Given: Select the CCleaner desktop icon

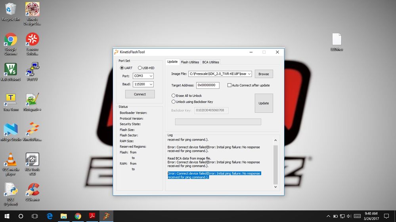Looking at the screenshot, I should point(33,192).
